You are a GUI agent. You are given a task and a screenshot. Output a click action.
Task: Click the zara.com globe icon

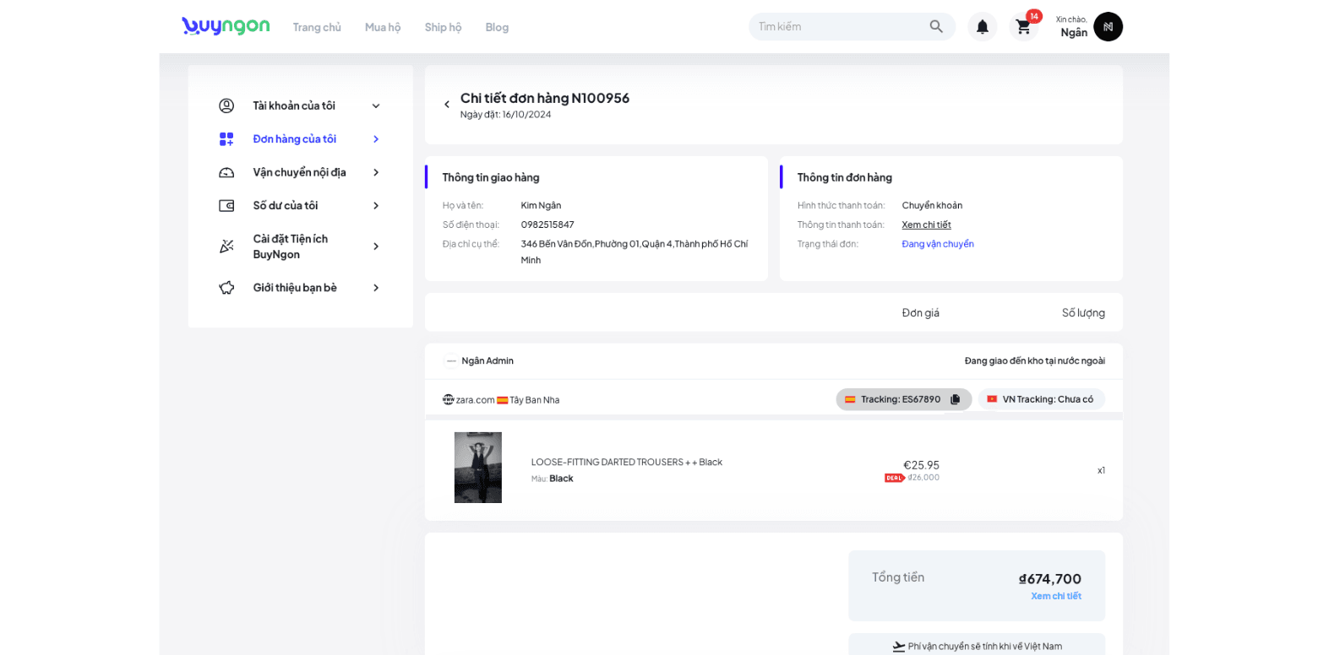pos(449,399)
